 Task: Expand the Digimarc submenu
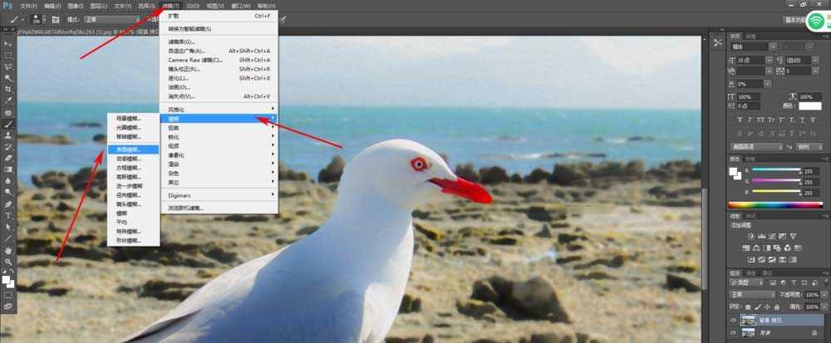[219, 195]
